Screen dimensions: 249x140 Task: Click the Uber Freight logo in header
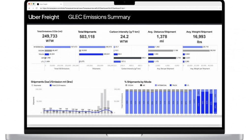[x=44, y=17]
